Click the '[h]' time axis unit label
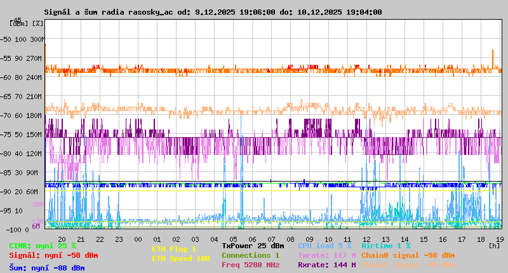Viewport: 508px width, 273px height. coord(494,246)
